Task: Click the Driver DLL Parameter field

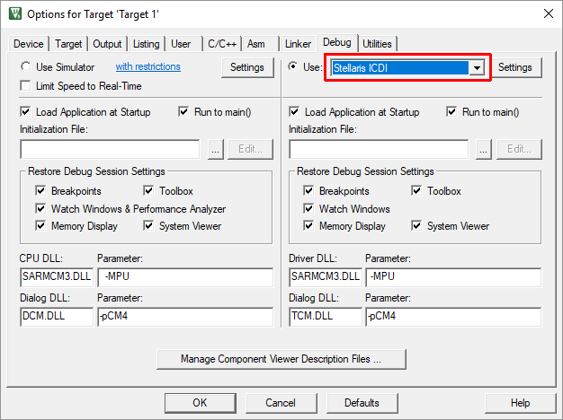Action: click(x=453, y=277)
